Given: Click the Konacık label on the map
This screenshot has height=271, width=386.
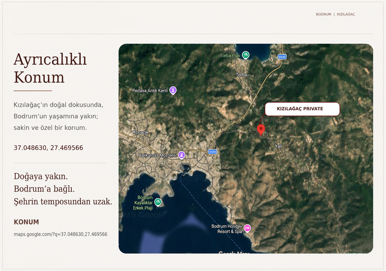Looking at the screenshot, I should tap(141, 132).
